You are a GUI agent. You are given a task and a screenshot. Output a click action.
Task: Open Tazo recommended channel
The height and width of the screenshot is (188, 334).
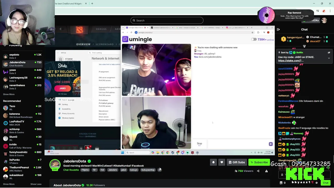[22, 108]
